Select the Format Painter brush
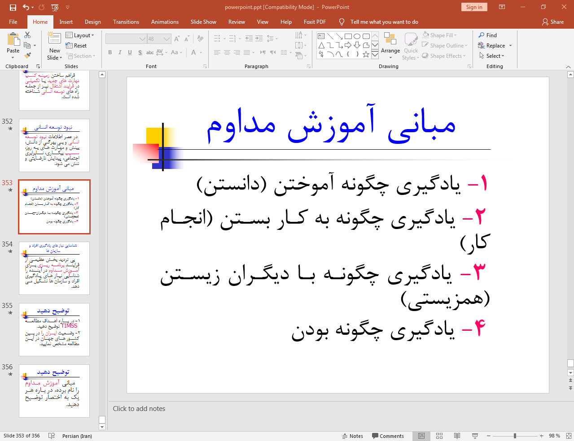This screenshot has height=441, width=574. 27,56
